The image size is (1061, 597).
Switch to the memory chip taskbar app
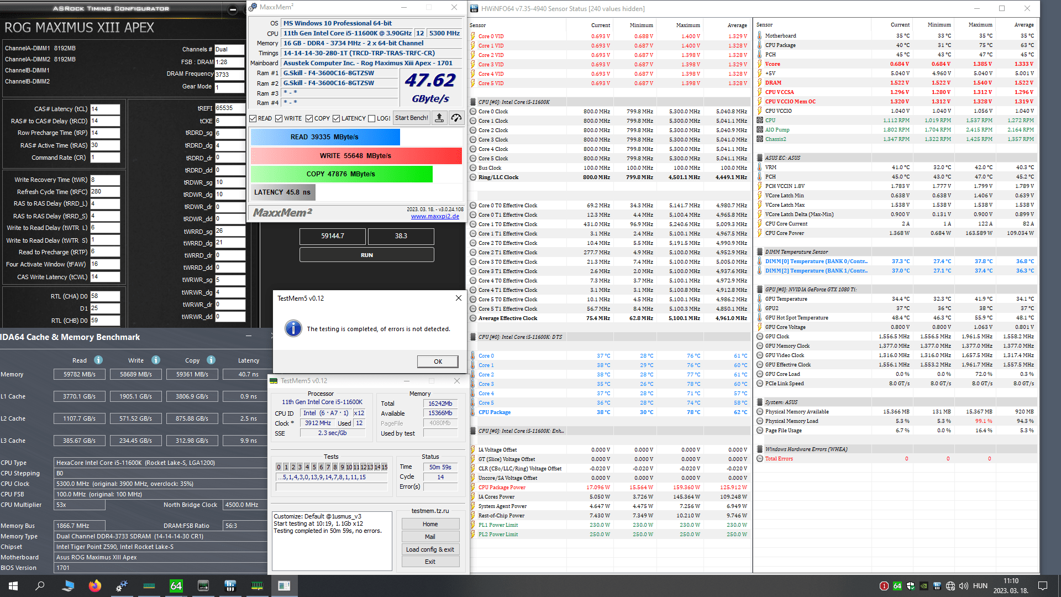[x=203, y=586]
